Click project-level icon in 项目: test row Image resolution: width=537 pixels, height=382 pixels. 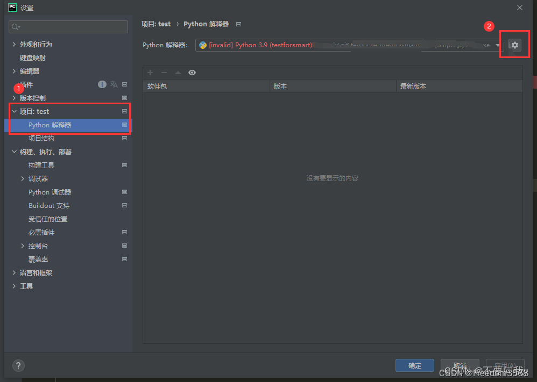(125, 112)
